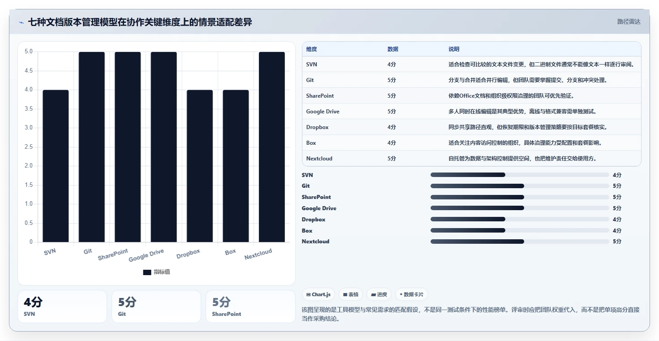Click the Nextcloud x-axis label
Image resolution: width=659 pixels, height=341 pixels.
258,254
